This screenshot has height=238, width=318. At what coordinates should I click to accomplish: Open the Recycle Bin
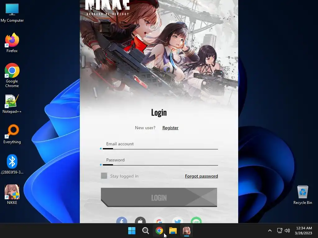(x=302, y=195)
